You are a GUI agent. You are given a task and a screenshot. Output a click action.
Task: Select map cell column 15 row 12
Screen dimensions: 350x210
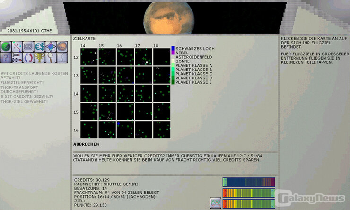tap(107, 57)
